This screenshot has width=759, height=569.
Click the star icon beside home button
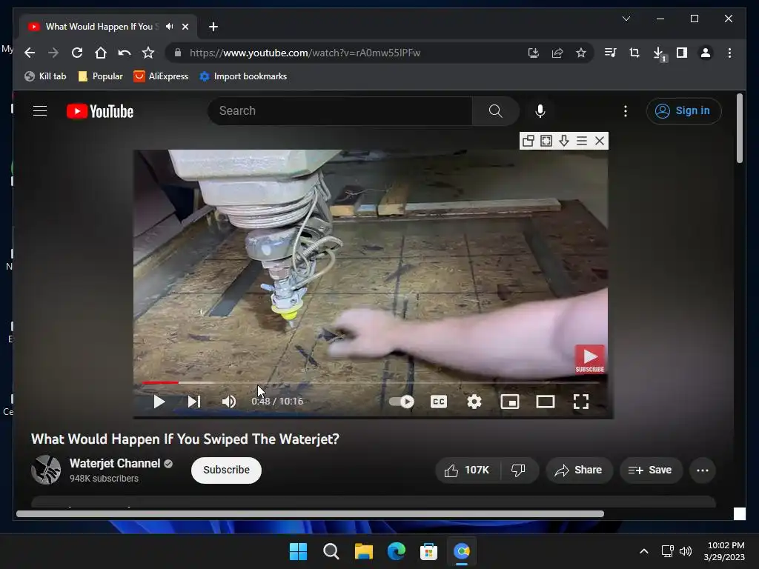(148, 53)
